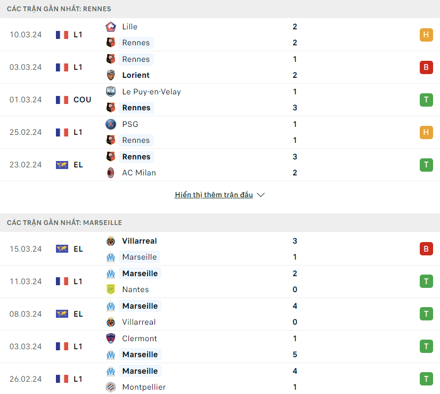Click the orange H badge for Lille match
440x394 pixels.
coord(426,35)
